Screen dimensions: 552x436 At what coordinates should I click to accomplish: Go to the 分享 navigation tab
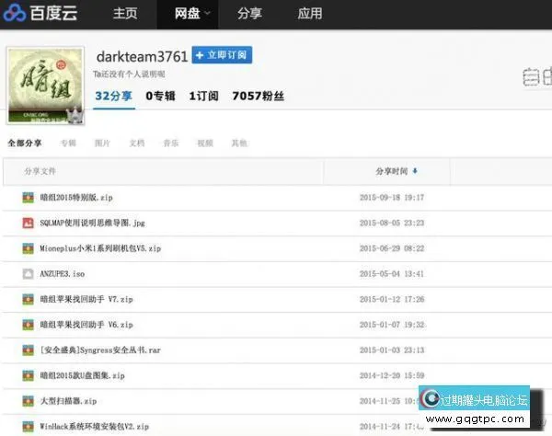(249, 14)
